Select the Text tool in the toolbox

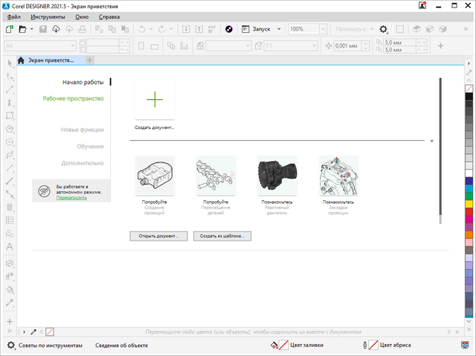10,247
